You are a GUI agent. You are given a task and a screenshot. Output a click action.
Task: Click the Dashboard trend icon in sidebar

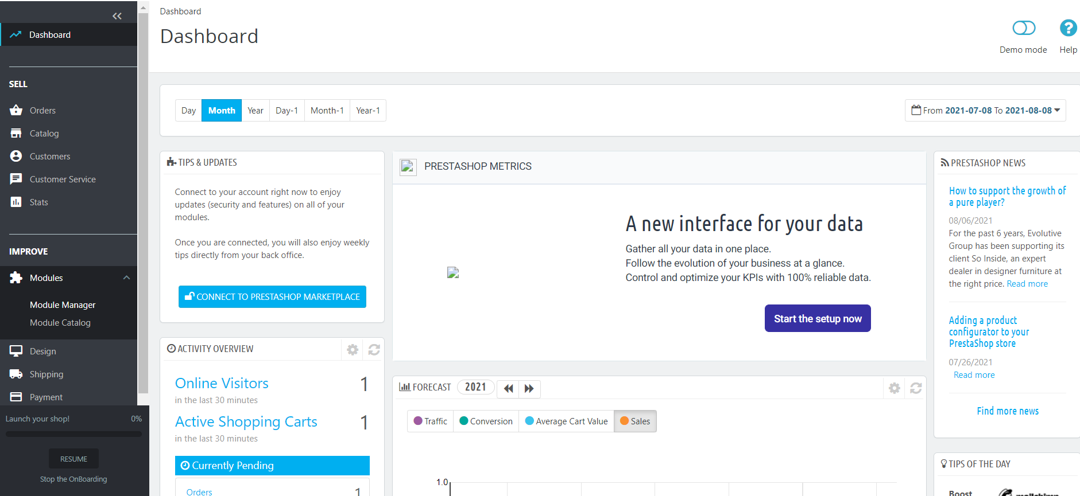(x=16, y=34)
